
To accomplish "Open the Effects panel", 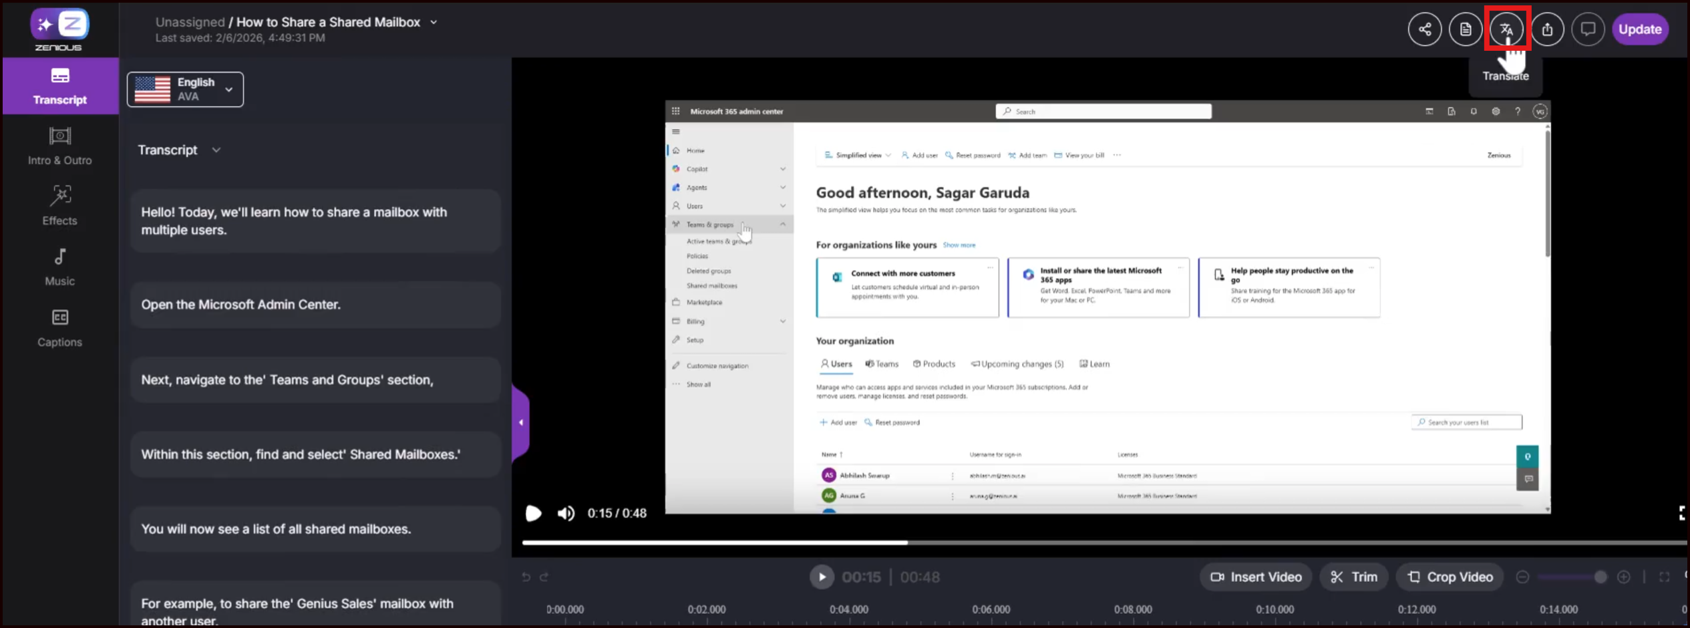I will coord(60,206).
